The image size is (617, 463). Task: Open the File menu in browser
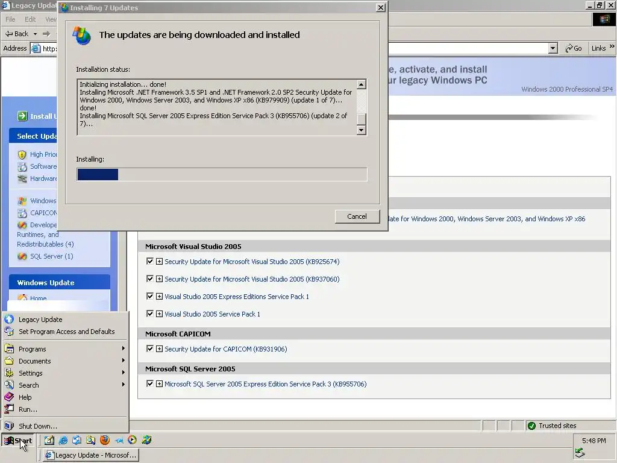(x=11, y=19)
